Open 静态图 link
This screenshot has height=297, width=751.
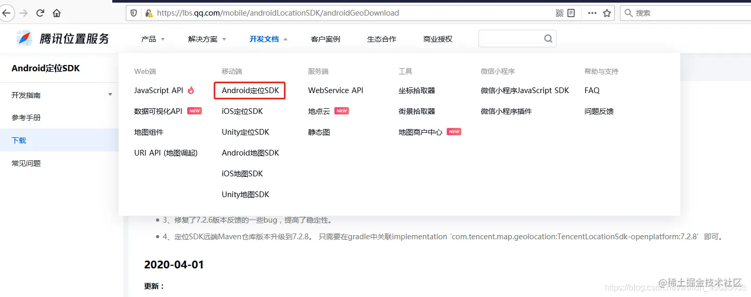pos(319,132)
